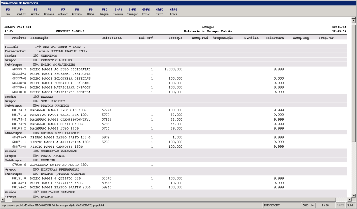This screenshot has height=209, width=357.
Task: Click horizontal scrollbar right arrow
Action: click(x=350, y=199)
